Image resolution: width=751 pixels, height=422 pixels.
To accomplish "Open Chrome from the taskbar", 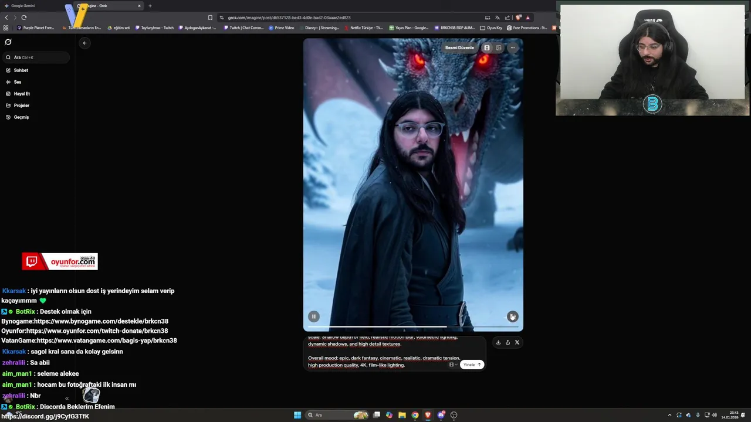I will [x=415, y=415].
